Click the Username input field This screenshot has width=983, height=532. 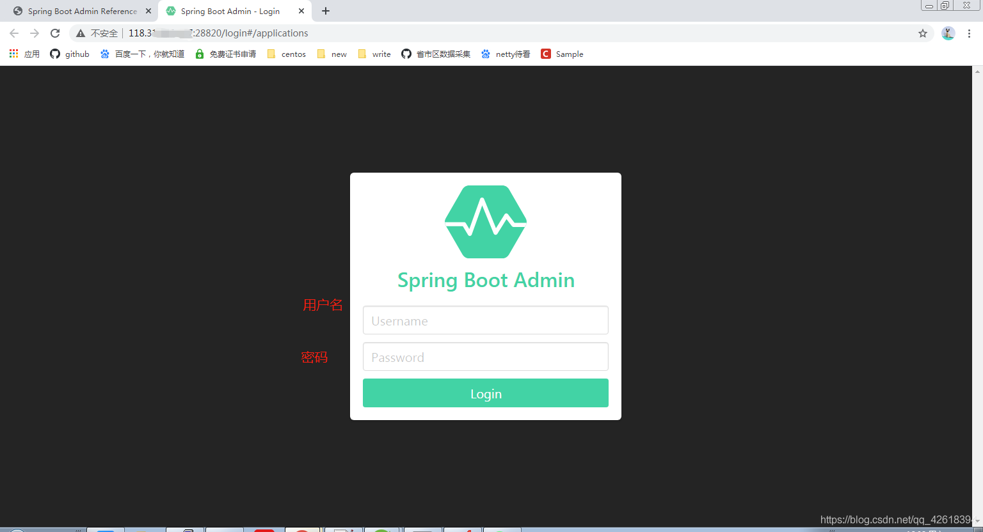pos(485,320)
